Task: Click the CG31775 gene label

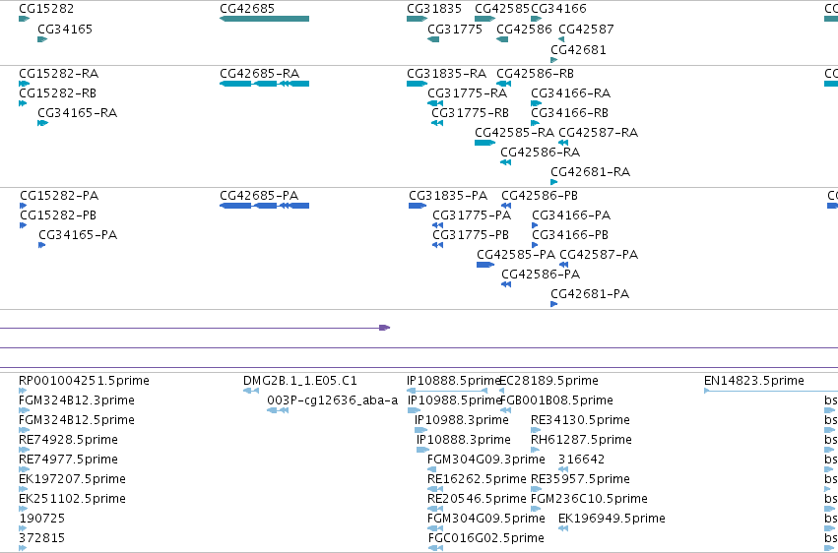Action: [455, 30]
